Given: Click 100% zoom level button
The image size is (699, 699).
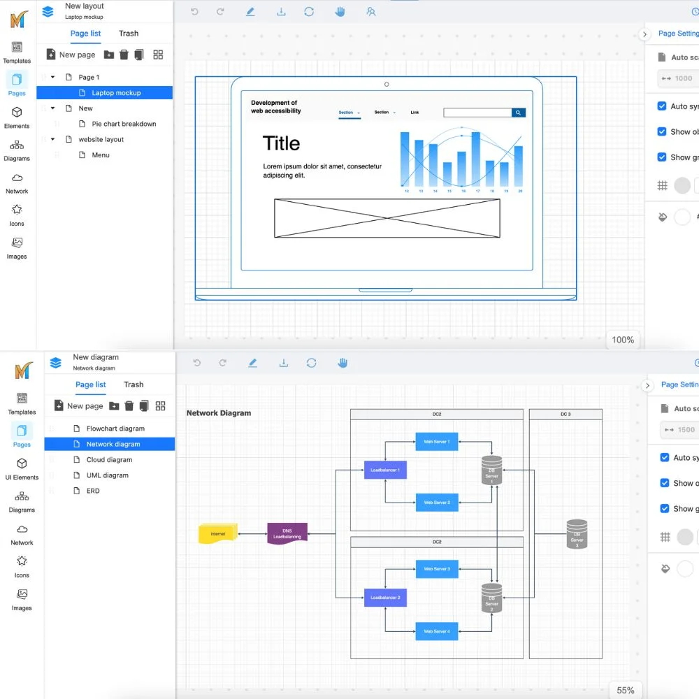Looking at the screenshot, I should coord(623,340).
